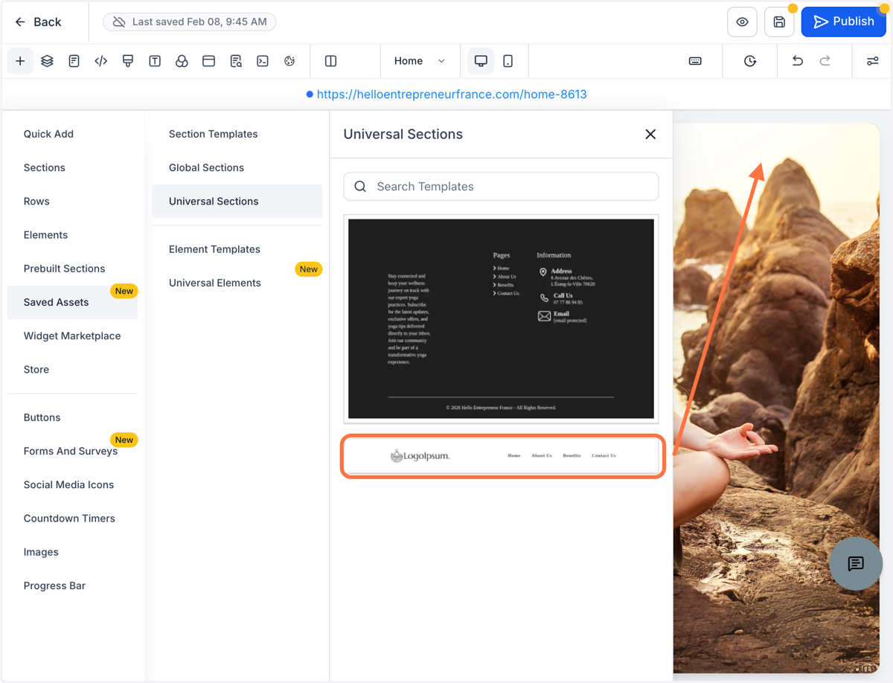Open the Home page dropdown
This screenshot has height=683, width=893.
419,61
